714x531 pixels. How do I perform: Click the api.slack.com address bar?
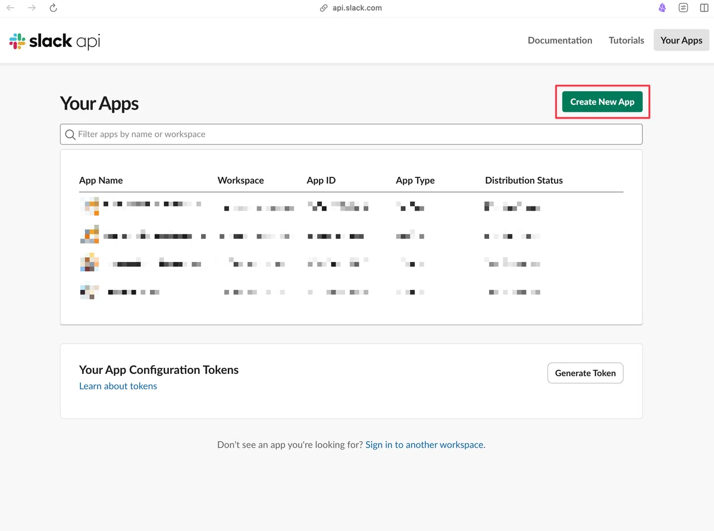coord(357,8)
